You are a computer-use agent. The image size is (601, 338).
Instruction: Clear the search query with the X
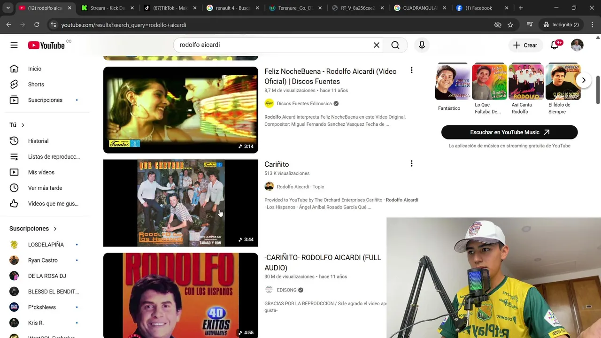377,45
